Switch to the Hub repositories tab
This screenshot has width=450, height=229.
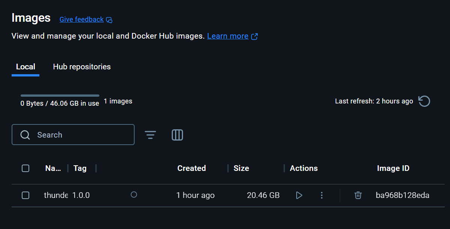[x=82, y=66]
